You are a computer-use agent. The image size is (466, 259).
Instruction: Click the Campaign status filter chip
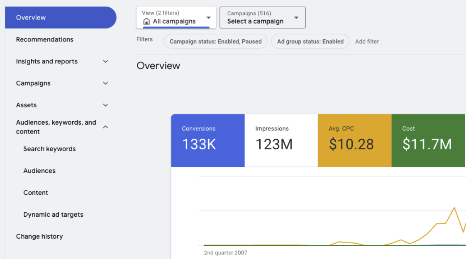pyautogui.click(x=215, y=41)
